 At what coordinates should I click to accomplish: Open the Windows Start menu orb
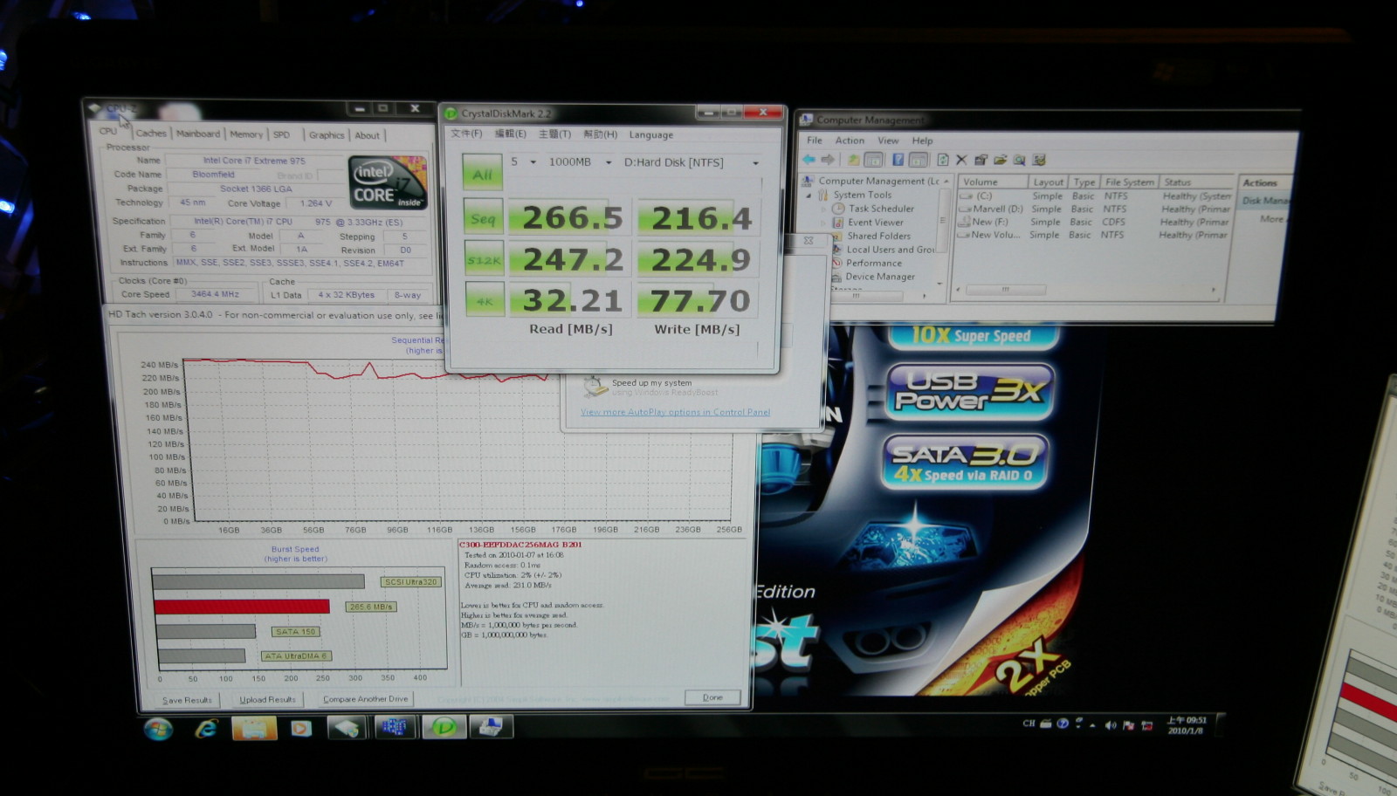tap(158, 728)
